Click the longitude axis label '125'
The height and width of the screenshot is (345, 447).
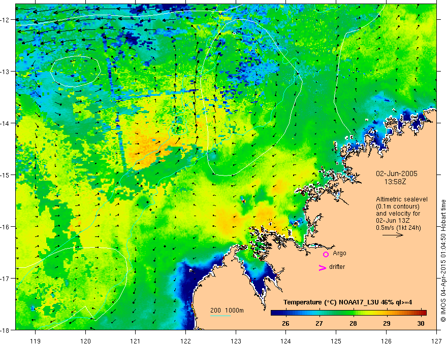[336, 341]
